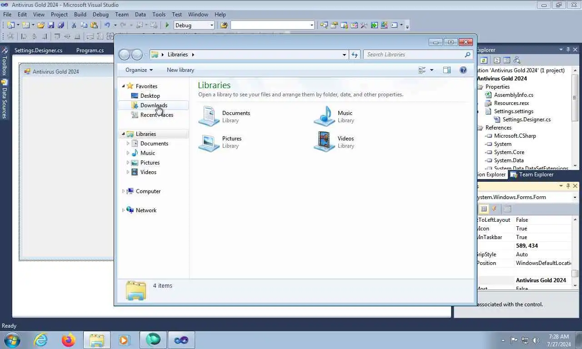The height and width of the screenshot is (349, 582).
Task: Open the Explorer address bar history dropdown
Action: [x=344, y=55]
